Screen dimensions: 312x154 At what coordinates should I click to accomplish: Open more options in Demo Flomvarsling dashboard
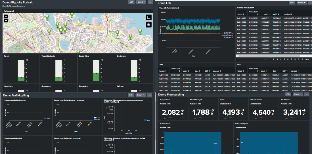307,94
